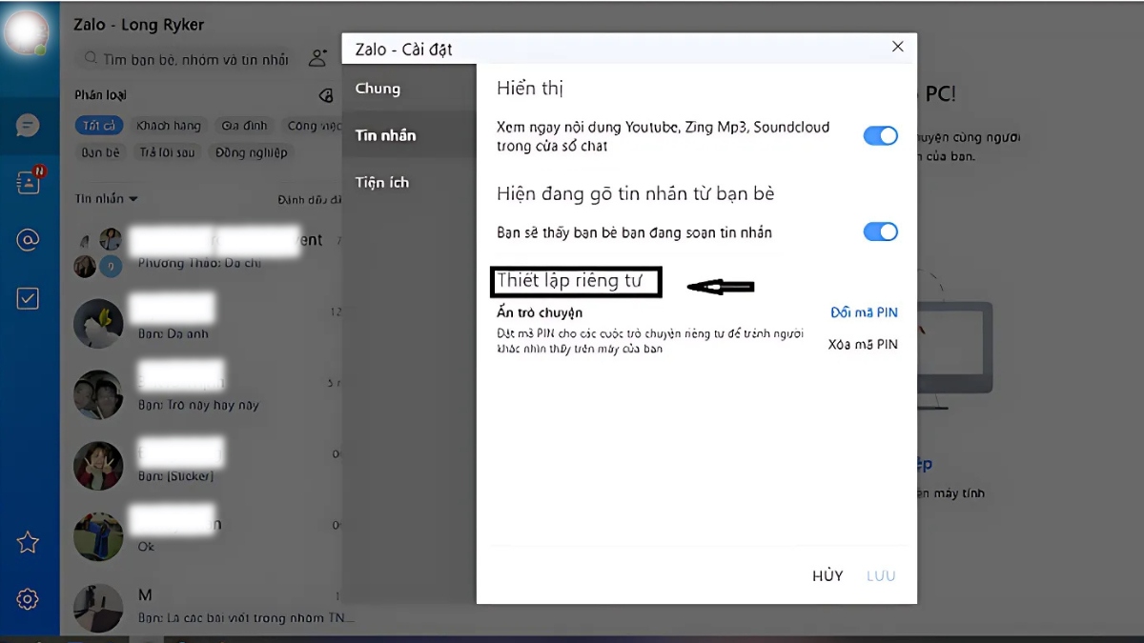Click the avatar of the Sticker conversation
1144x643 pixels.
pos(98,466)
